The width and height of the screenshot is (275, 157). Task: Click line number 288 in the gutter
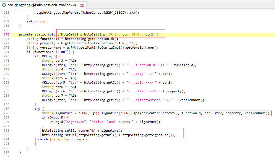6,113
